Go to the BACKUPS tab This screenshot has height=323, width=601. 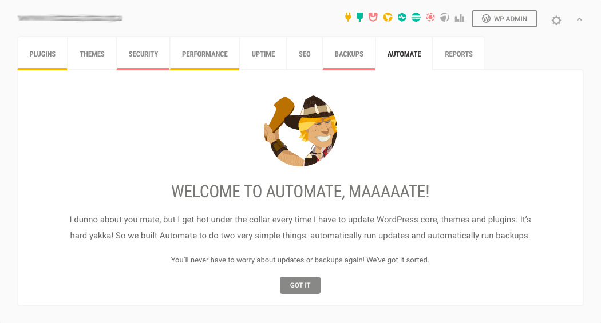click(349, 54)
